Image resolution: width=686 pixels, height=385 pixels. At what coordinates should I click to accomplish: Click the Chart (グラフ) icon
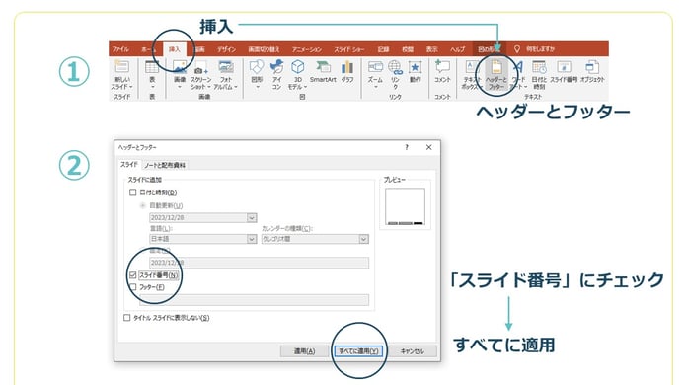pos(347,67)
